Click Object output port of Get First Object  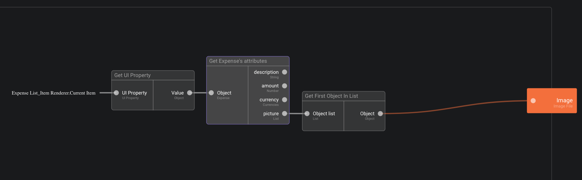(x=380, y=114)
